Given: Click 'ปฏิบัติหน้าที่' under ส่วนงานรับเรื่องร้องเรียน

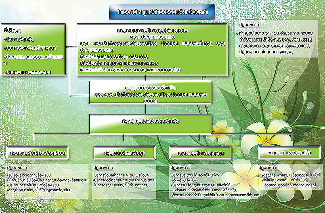Looking at the screenshot, I should click(17, 167).
